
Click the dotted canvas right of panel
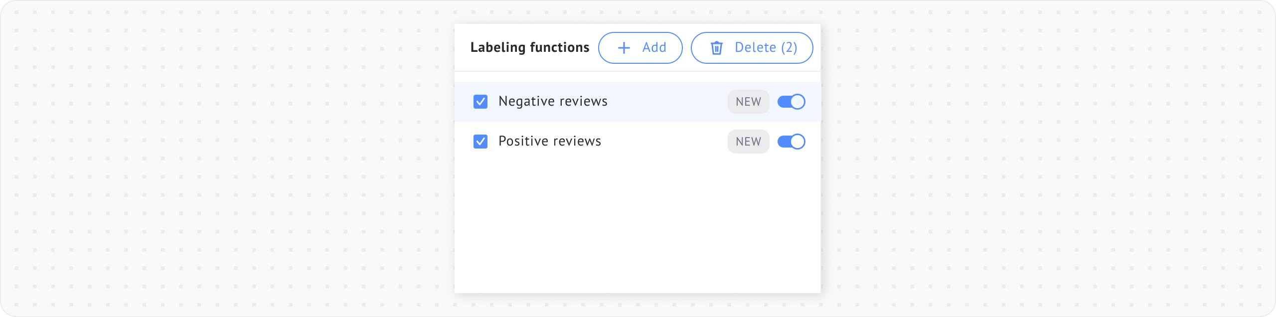tap(1047, 159)
